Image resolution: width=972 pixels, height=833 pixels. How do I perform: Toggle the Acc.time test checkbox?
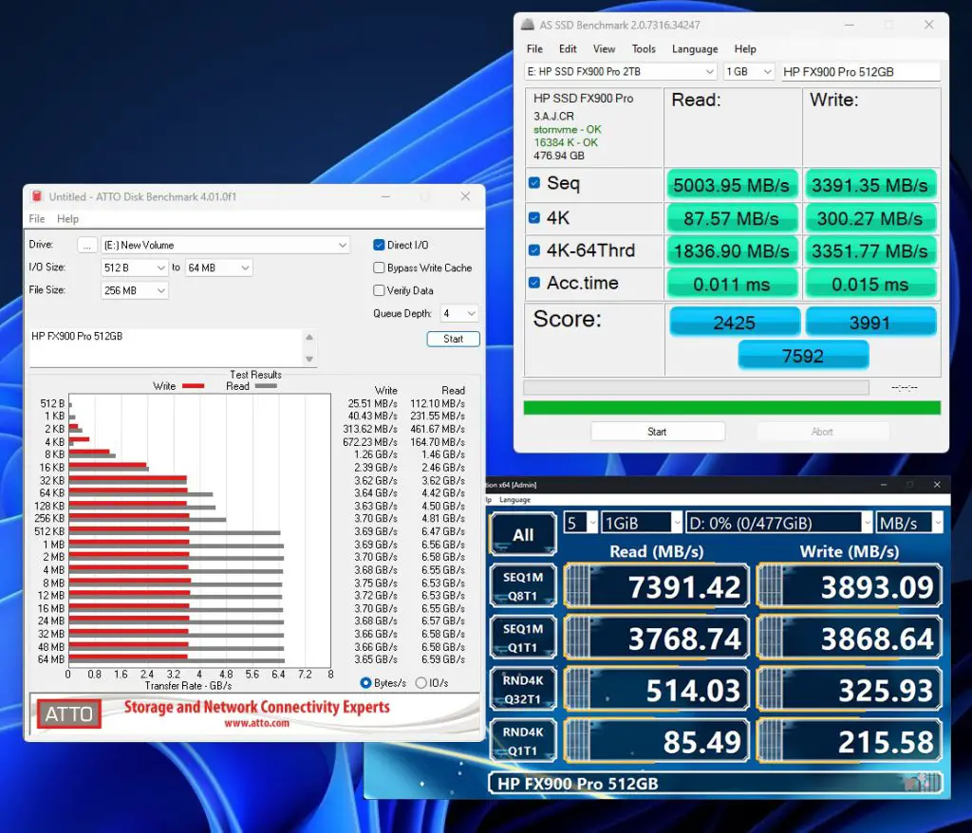point(533,283)
